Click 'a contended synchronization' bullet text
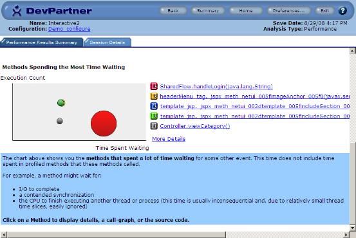The height and width of the screenshot is (238, 356). [x=56, y=195]
